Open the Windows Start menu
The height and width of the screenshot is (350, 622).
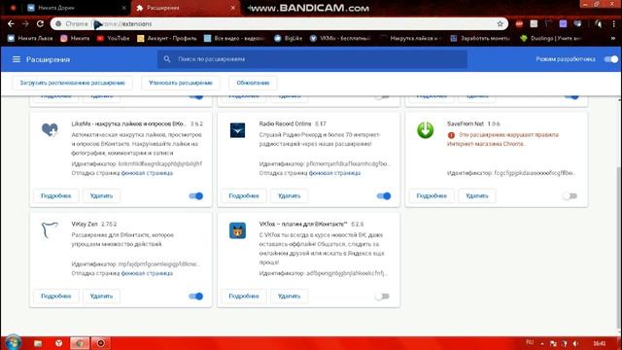click(13, 342)
